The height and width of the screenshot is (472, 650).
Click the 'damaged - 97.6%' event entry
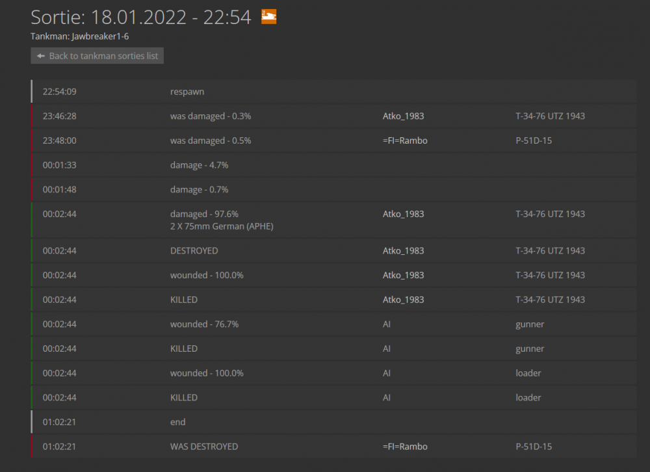pyautogui.click(x=200, y=213)
